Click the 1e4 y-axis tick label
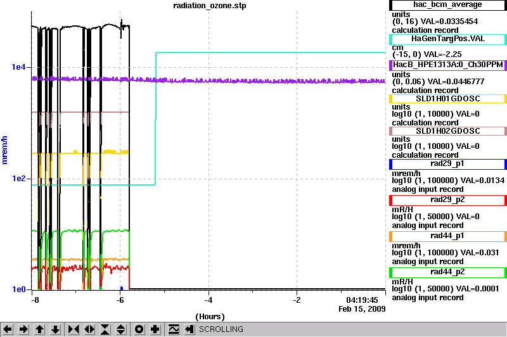This screenshot has width=507, height=337. 18,67
